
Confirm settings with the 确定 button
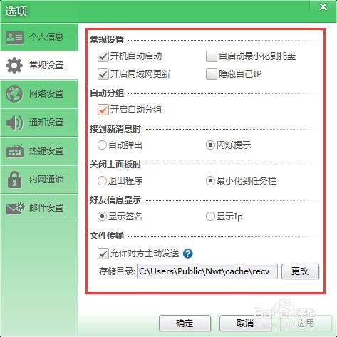click(x=185, y=323)
